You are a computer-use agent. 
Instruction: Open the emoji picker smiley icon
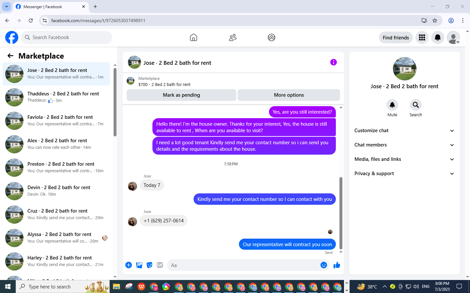323,265
